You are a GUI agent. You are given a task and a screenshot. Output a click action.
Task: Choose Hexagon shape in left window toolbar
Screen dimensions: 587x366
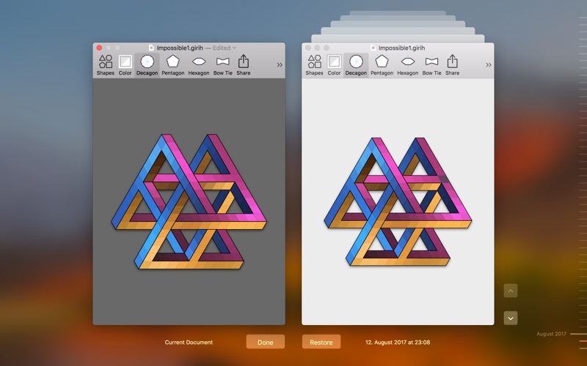(x=198, y=64)
